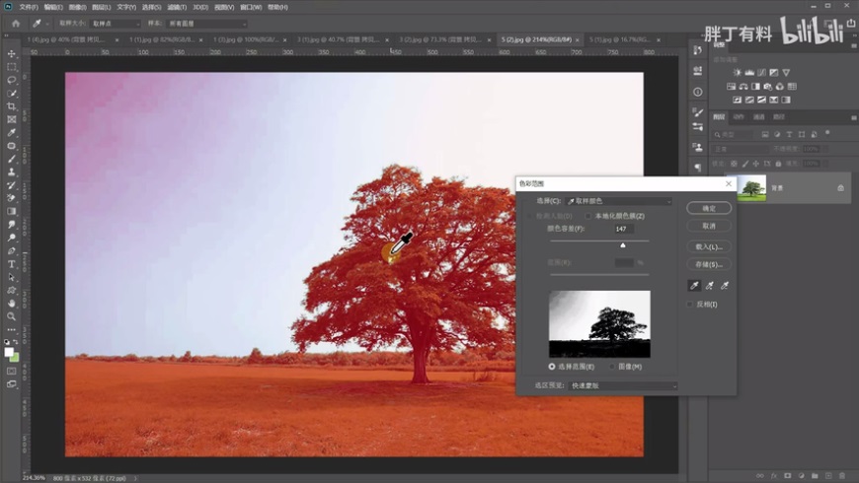Select the Crop tool
Viewport: 859px width, 483px height.
(12, 106)
